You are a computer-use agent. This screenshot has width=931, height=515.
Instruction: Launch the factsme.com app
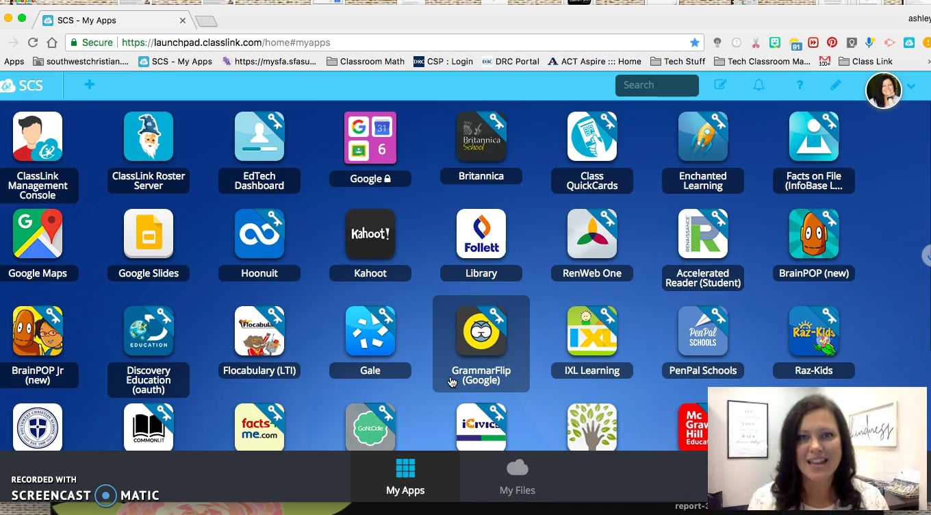(259, 427)
